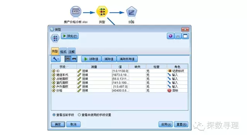Viewport: 247px width, 138px height.
Task: Open the wrench tools dropdown
Action: click(x=56, y=59)
